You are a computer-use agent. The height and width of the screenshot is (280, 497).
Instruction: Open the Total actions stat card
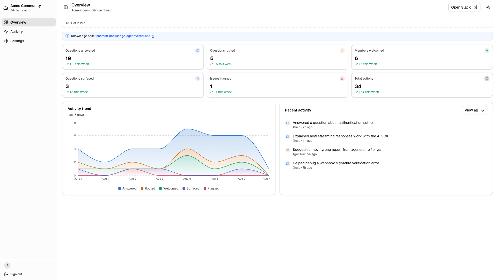pyautogui.click(x=422, y=85)
